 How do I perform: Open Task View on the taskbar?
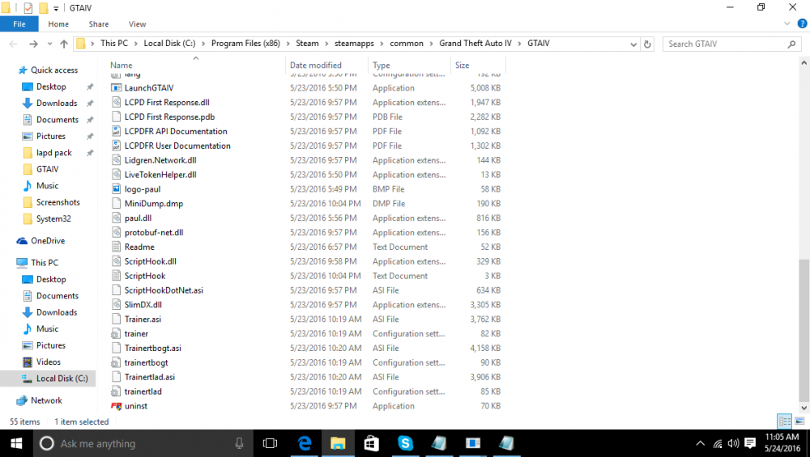pos(271,443)
